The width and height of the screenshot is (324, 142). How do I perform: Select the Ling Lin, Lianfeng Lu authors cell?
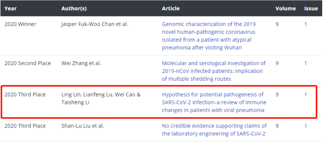click(101, 98)
